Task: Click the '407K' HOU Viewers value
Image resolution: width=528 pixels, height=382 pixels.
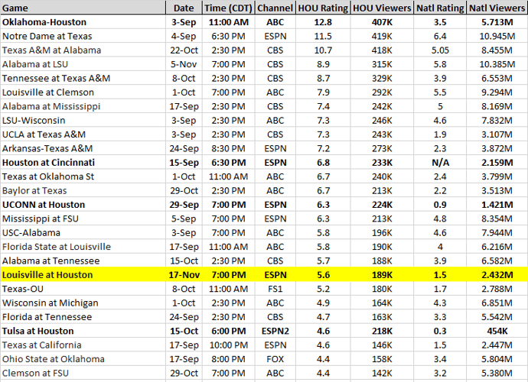Action: (x=382, y=22)
